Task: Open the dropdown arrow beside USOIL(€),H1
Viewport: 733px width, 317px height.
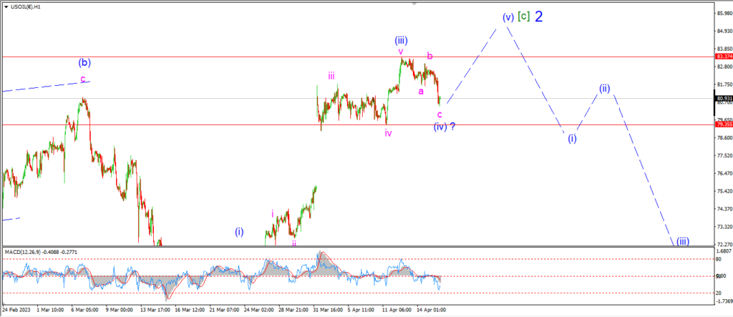Action: click(x=6, y=6)
